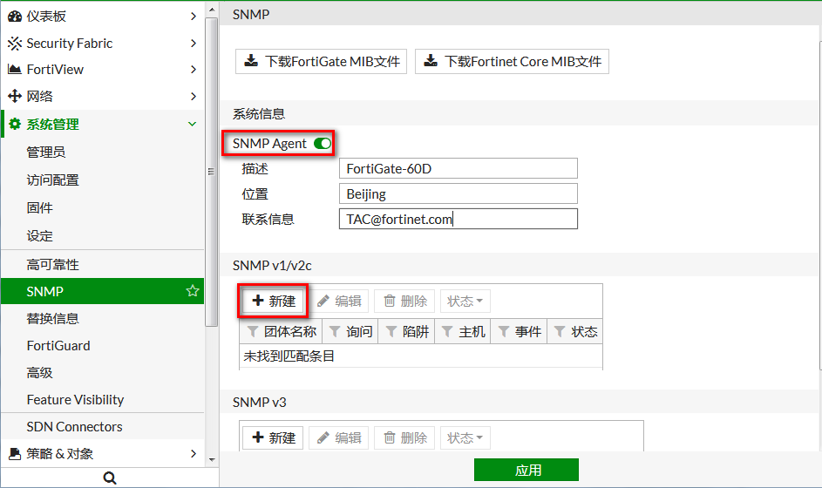Click the 位置 field containing Beijing

click(459, 193)
